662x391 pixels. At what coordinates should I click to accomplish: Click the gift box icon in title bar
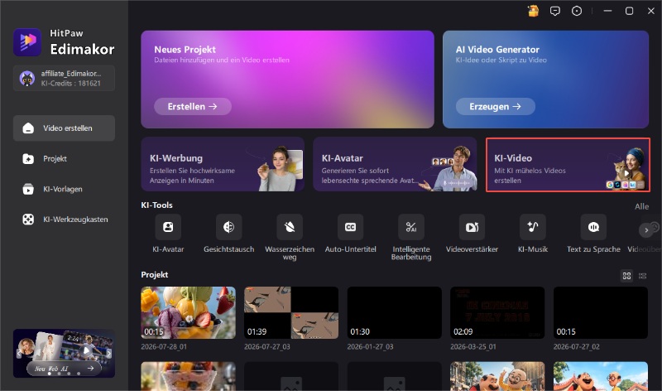click(533, 11)
